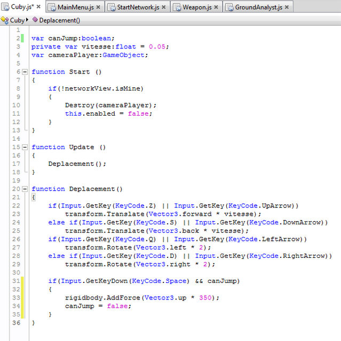Click the value 350 on line 33
The image size is (341, 341).
pos(205,298)
